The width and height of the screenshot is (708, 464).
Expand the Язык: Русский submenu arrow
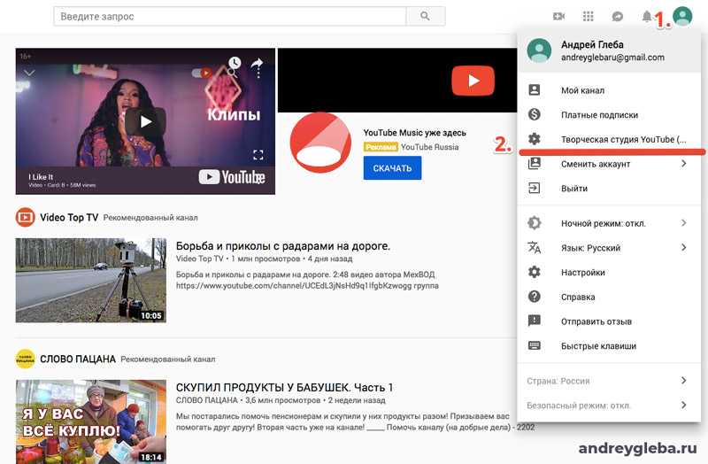point(683,248)
